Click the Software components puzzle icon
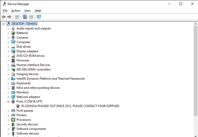This screenshot has width=198, height=137. pos(13,129)
